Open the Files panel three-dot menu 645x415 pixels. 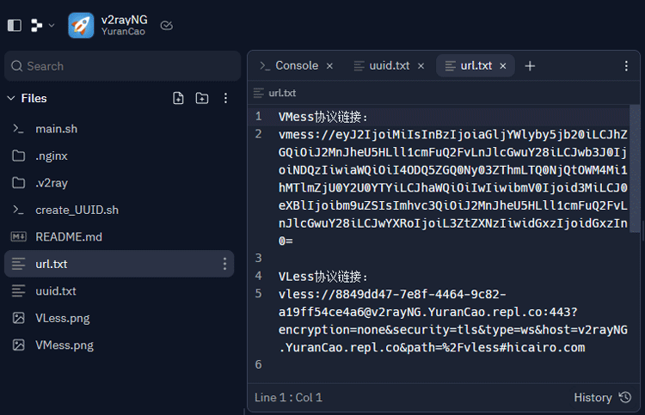click(x=225, y=98)
